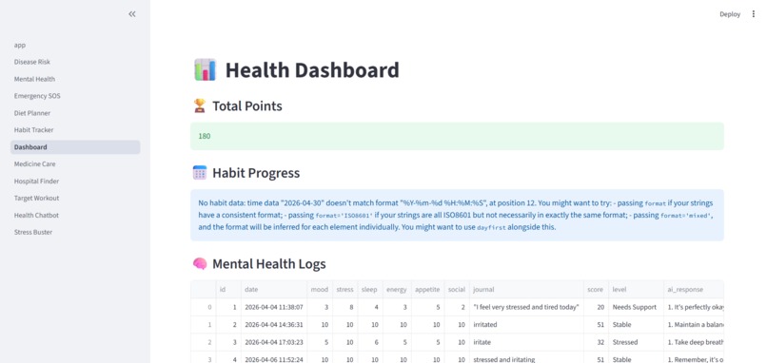Select ai_response cell 'Take deep breath'
The height and width of the screenshot is (363, 767).
pyautogui.click(x=694, y=342)
